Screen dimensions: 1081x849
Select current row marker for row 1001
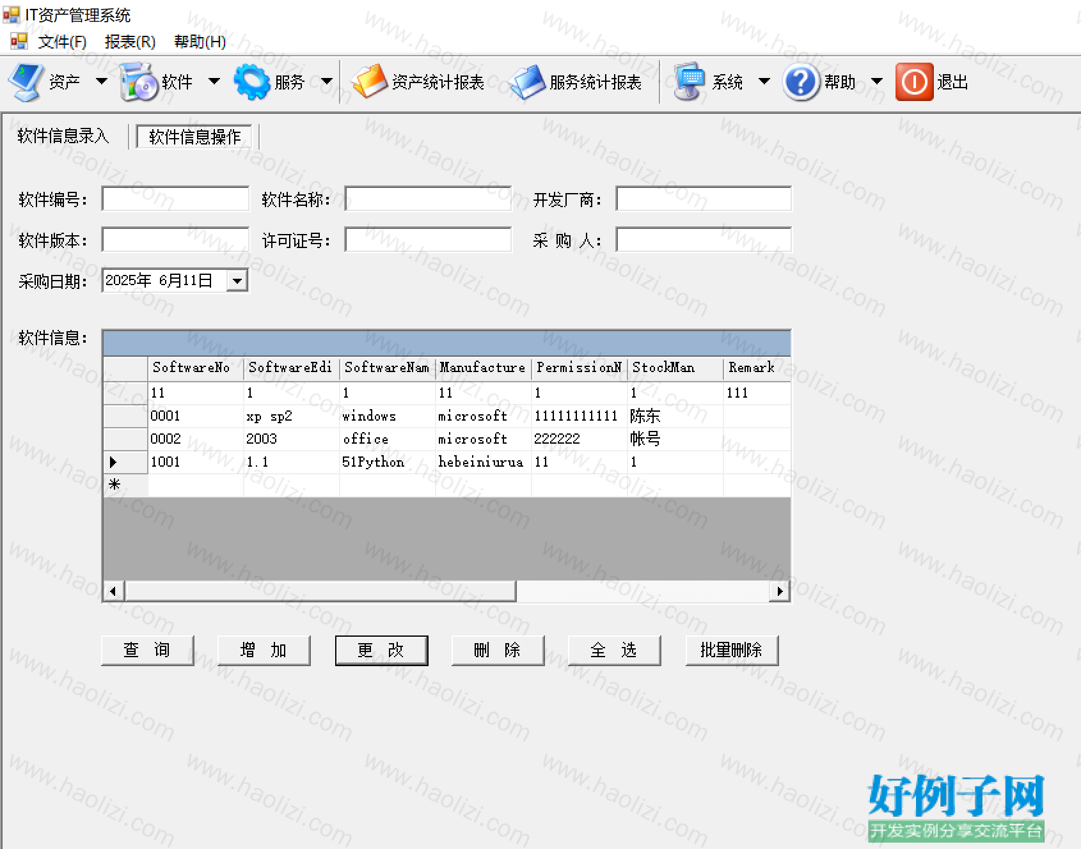click(x=125, y=462)
